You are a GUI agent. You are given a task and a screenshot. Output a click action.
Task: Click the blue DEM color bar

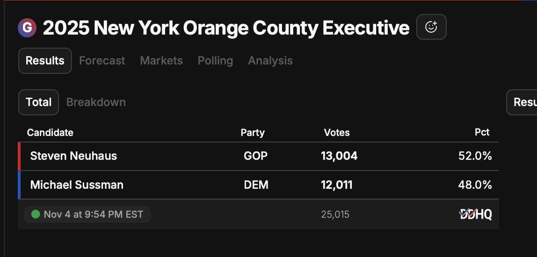coord(19,185)
